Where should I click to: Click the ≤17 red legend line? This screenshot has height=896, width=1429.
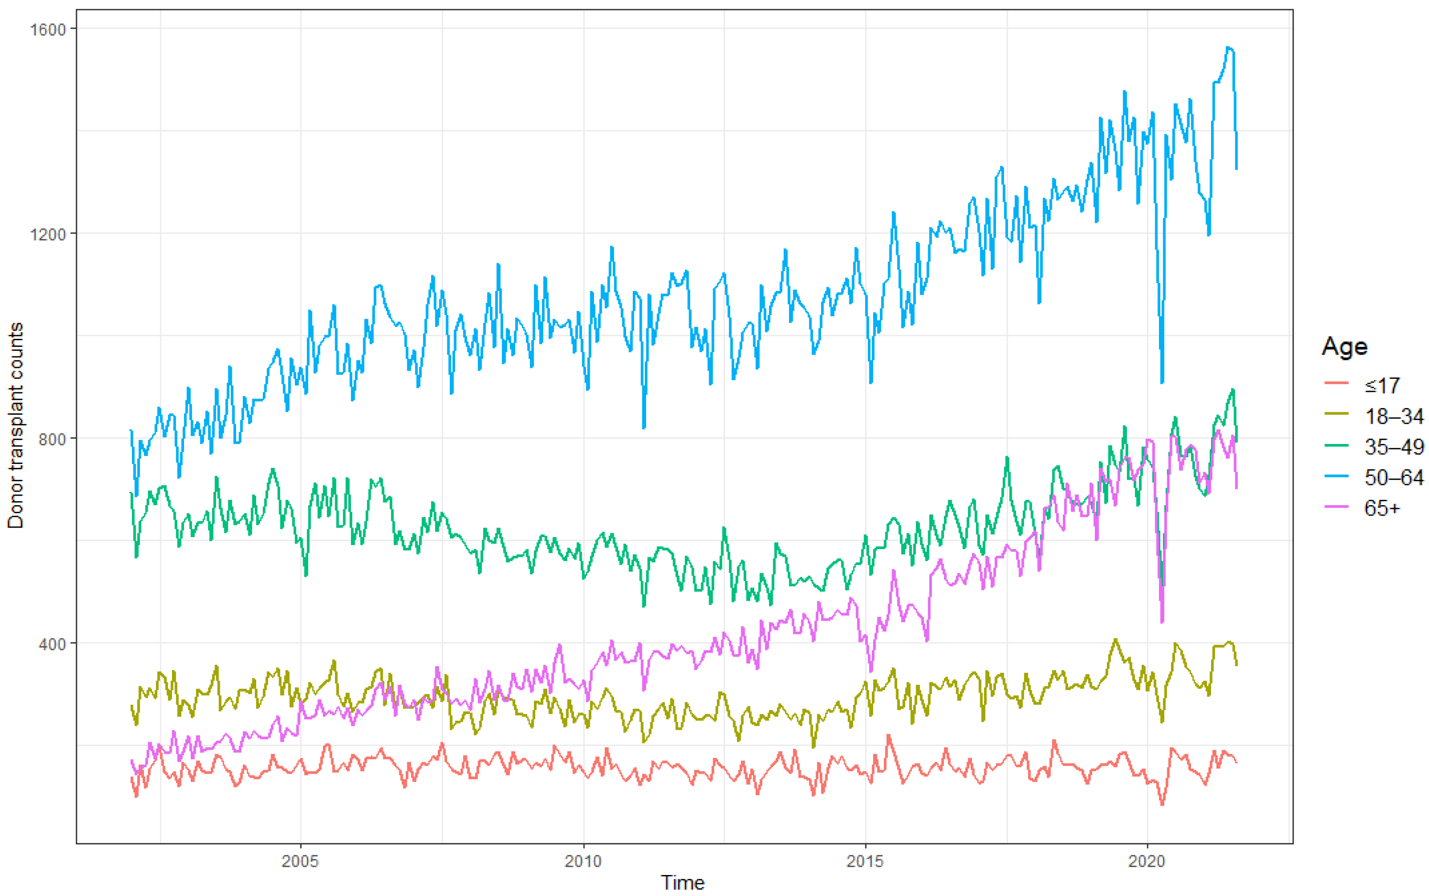(1336, 383)
